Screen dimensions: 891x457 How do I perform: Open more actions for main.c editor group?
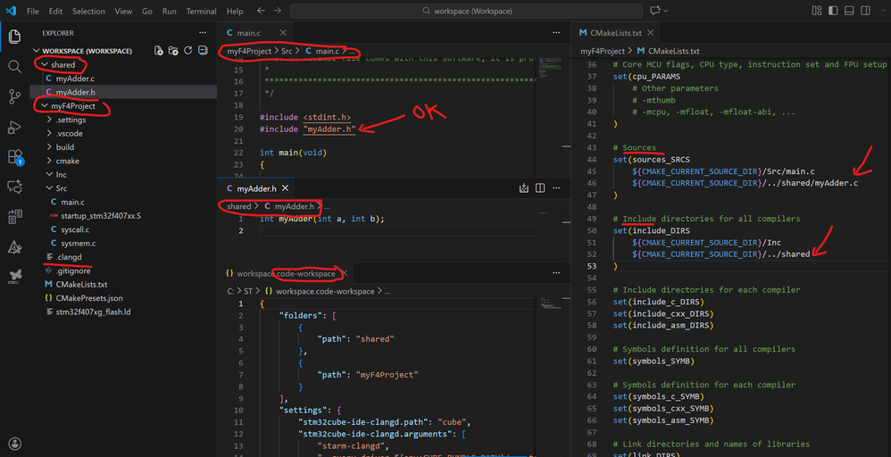[x=556, y=33]
